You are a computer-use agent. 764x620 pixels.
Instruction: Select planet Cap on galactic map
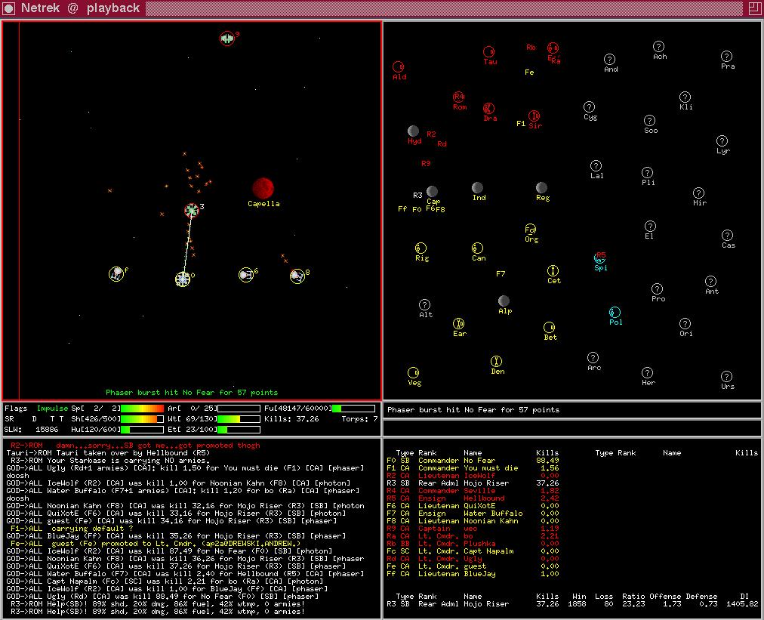tap(432, 192)
